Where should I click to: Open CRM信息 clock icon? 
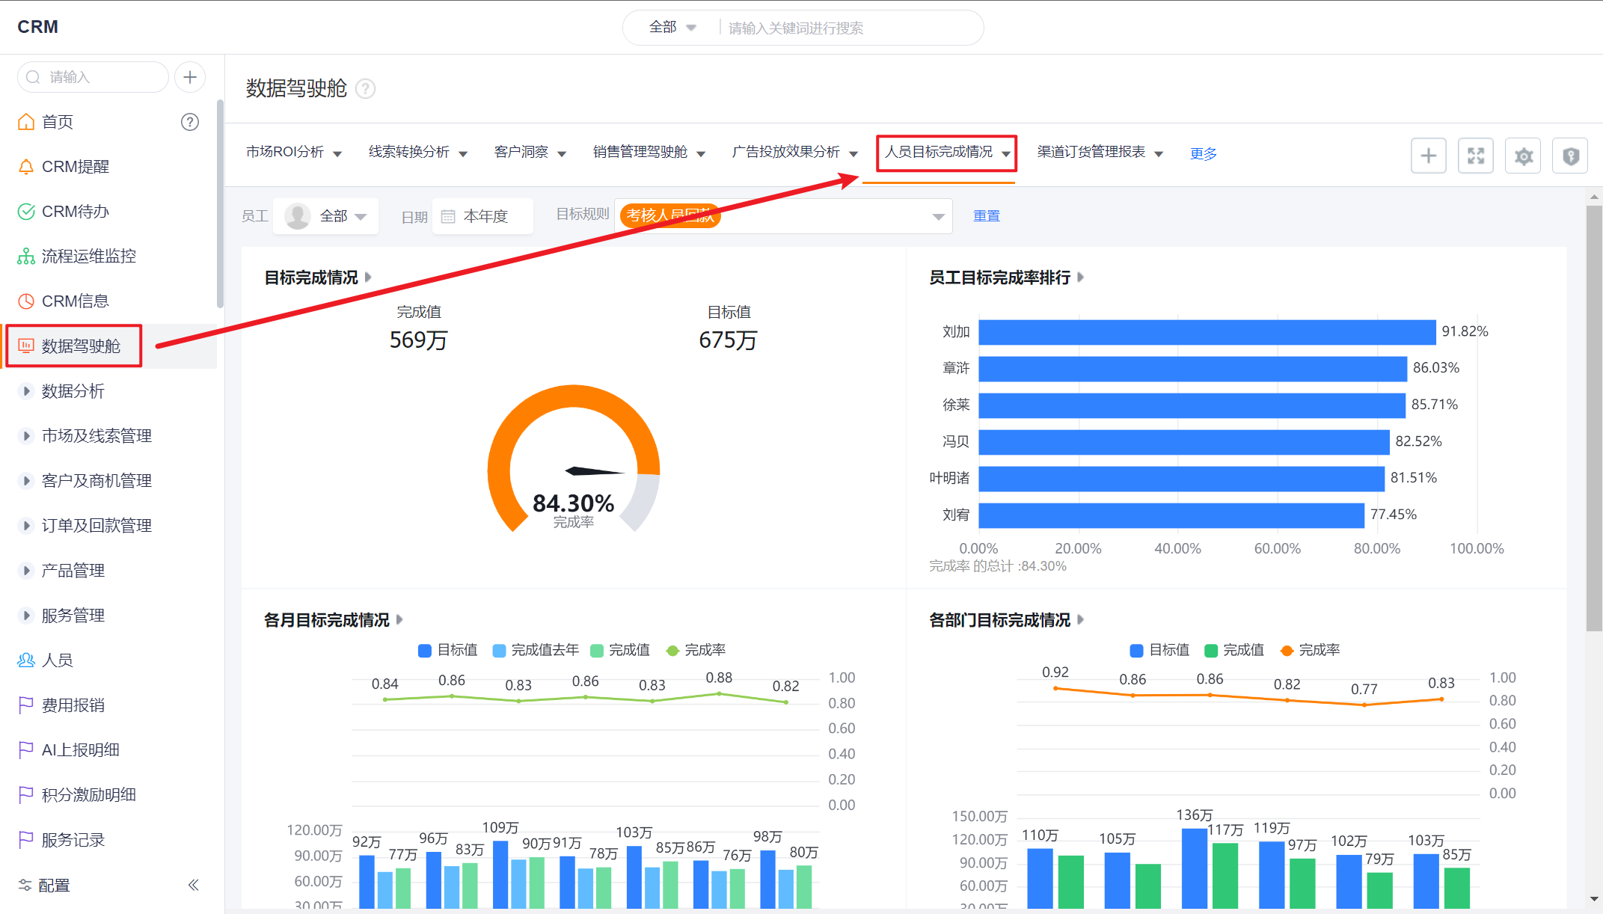pos(26,301)
